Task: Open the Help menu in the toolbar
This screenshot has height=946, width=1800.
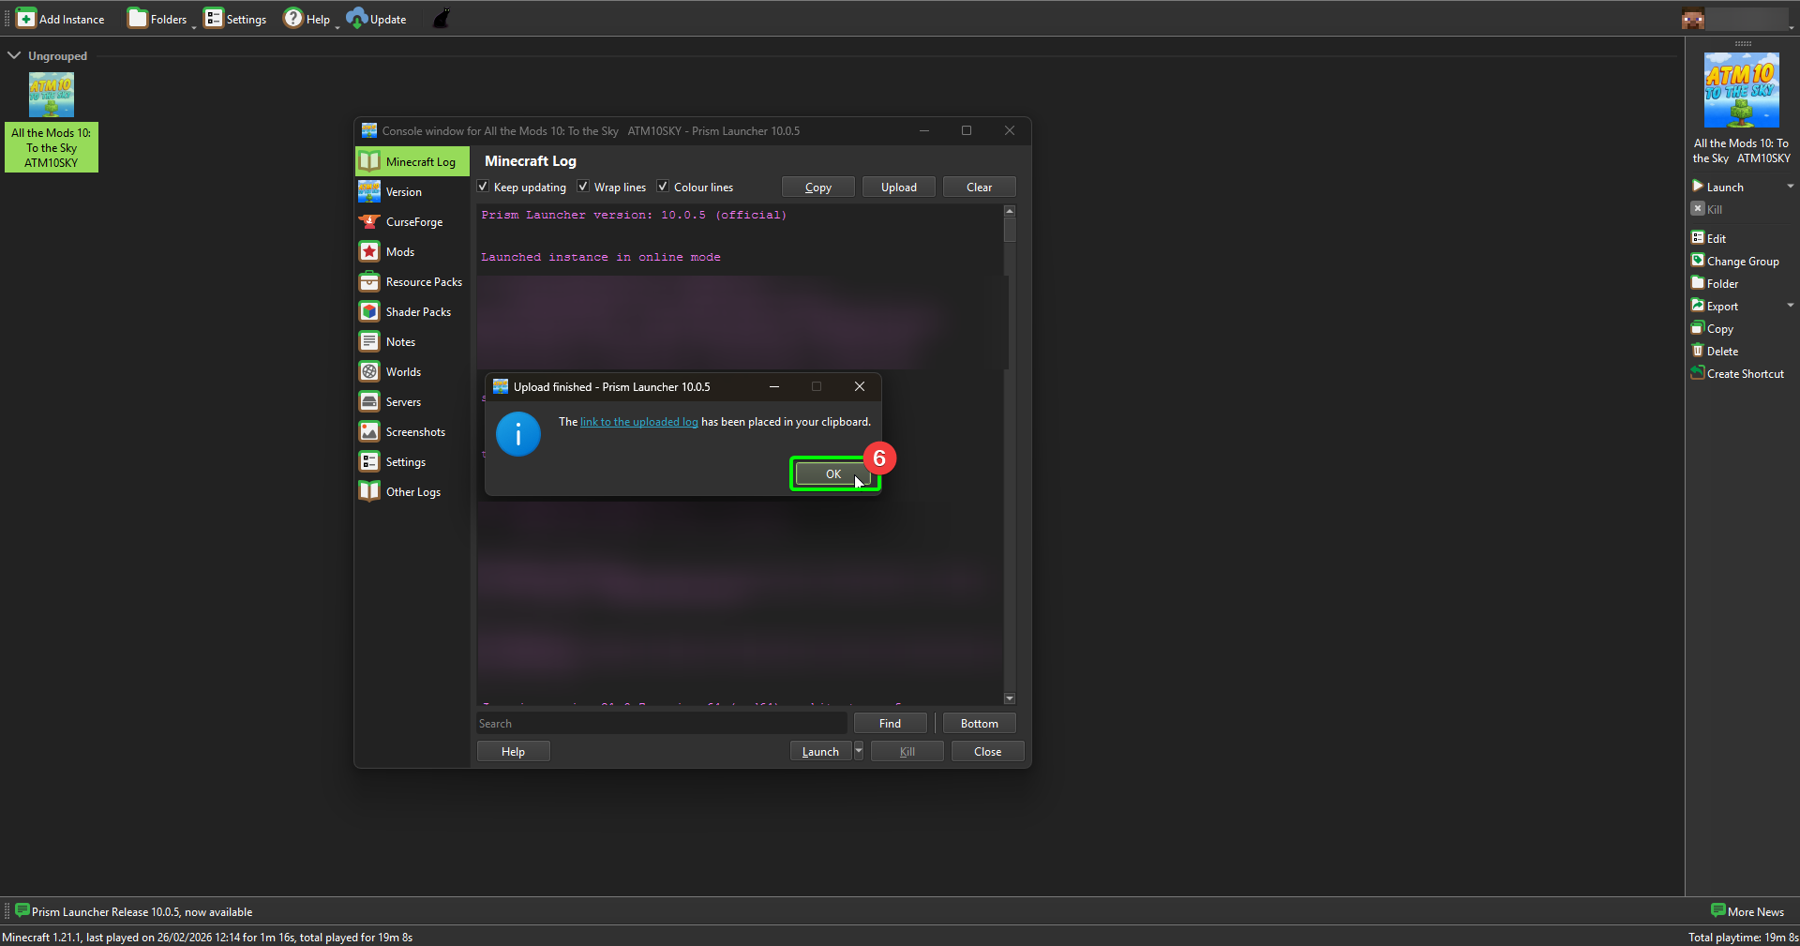Action: pos(309,18)
